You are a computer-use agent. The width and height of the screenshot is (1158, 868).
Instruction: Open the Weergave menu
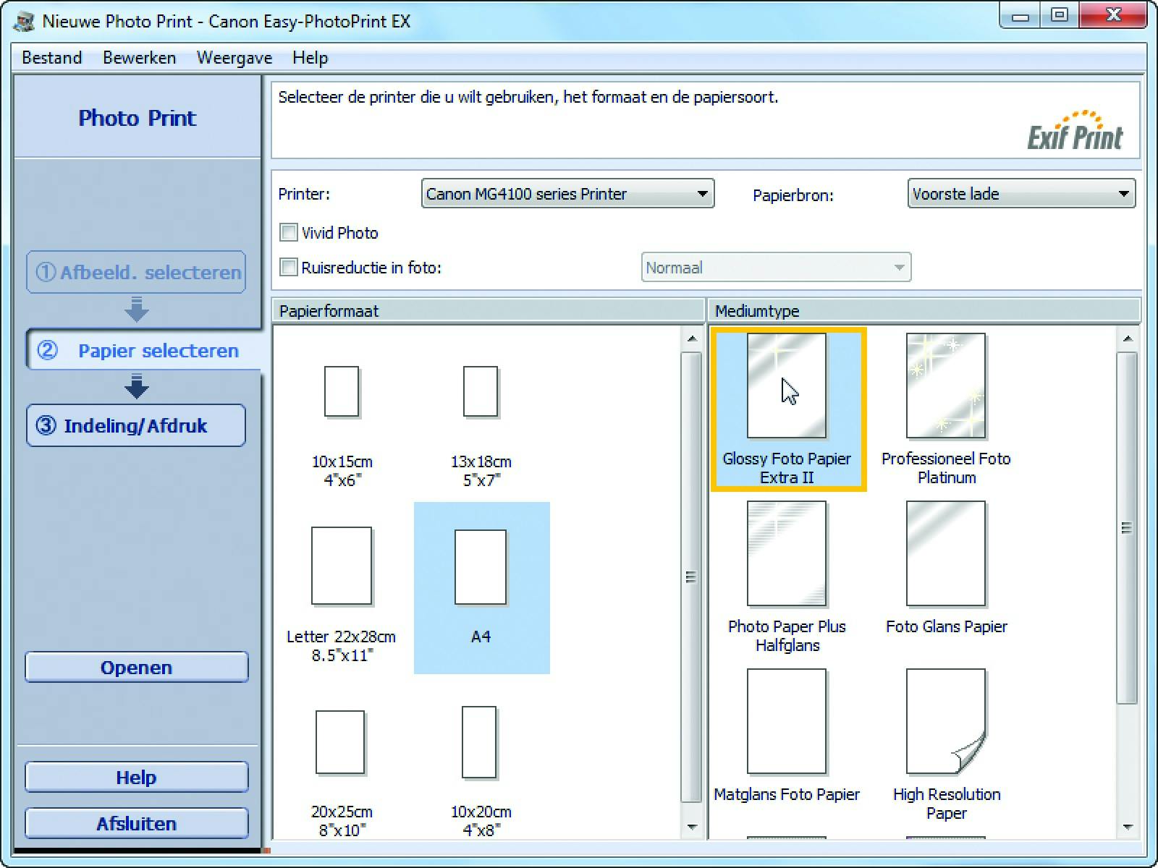[234, 58]
